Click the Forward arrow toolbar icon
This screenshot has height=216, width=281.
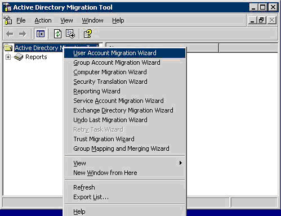pos(23,34)
